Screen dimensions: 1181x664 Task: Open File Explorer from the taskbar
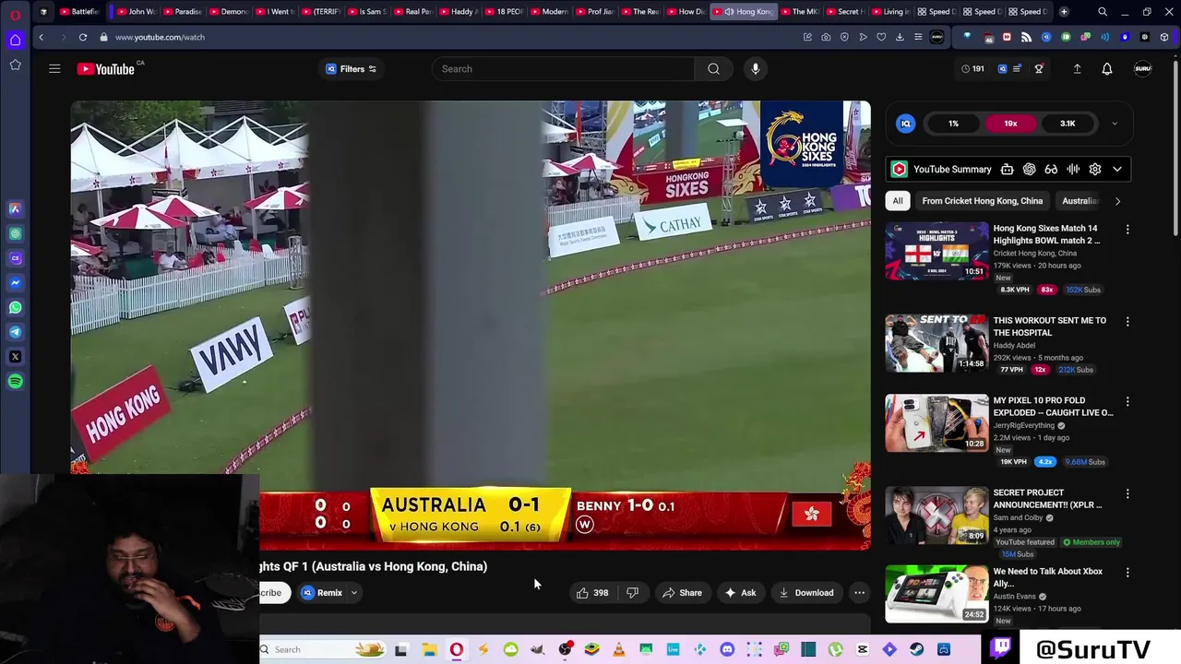(x=429, y=649)
